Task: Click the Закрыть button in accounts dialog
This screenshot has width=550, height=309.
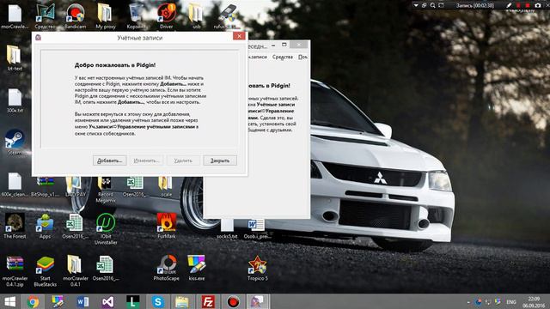Action: click(x=220, y=161)
